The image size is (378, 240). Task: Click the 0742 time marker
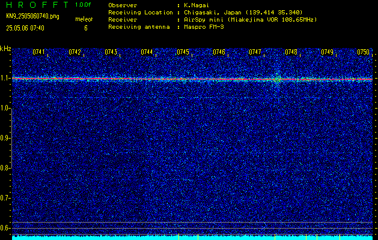(x=75, y=52)
